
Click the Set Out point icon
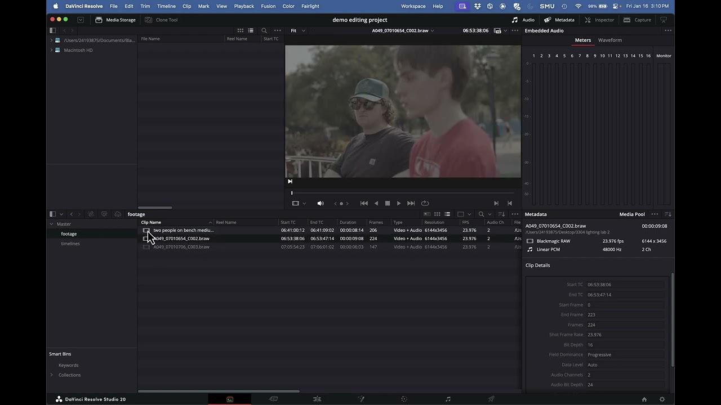pos(510,203)
